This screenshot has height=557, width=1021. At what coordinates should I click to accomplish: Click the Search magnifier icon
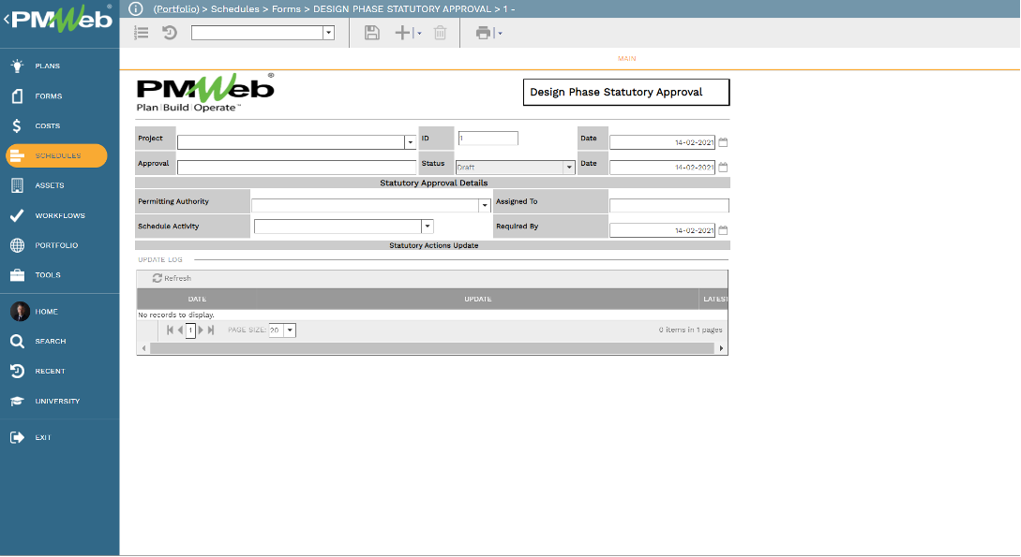pyautogui.click(x=18, y=341)
